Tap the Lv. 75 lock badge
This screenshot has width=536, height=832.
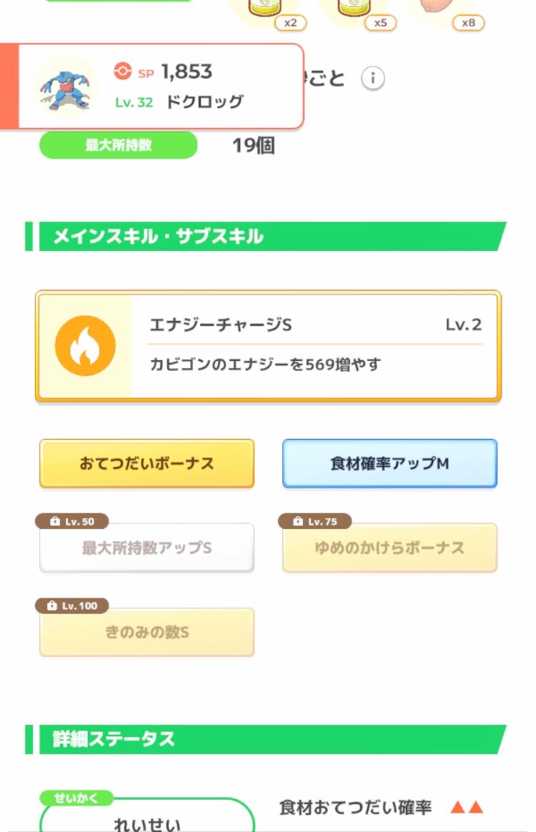[x=315, y=522]
